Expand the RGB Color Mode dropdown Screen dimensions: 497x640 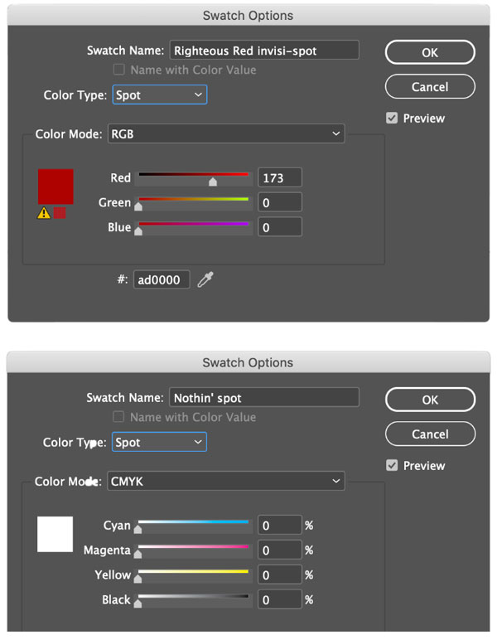pos(225,133)
